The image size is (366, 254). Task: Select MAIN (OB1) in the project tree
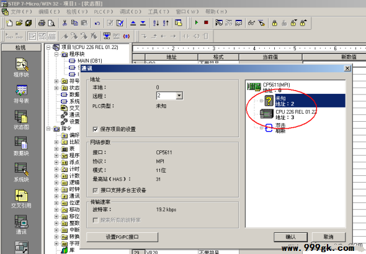point(89,61)
